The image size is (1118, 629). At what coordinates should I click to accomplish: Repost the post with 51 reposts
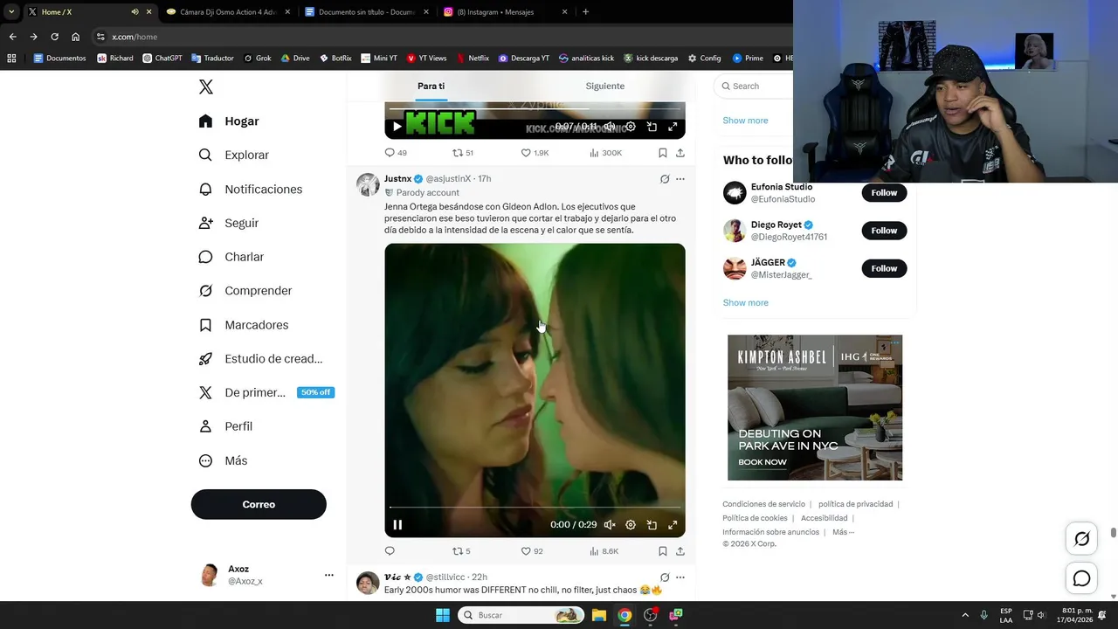pyautogui.click(x=463, y=153)
